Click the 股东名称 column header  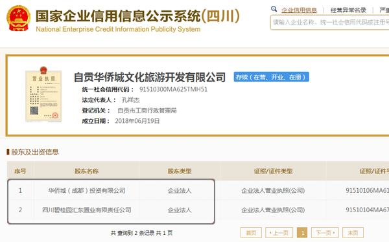[87, 171]
